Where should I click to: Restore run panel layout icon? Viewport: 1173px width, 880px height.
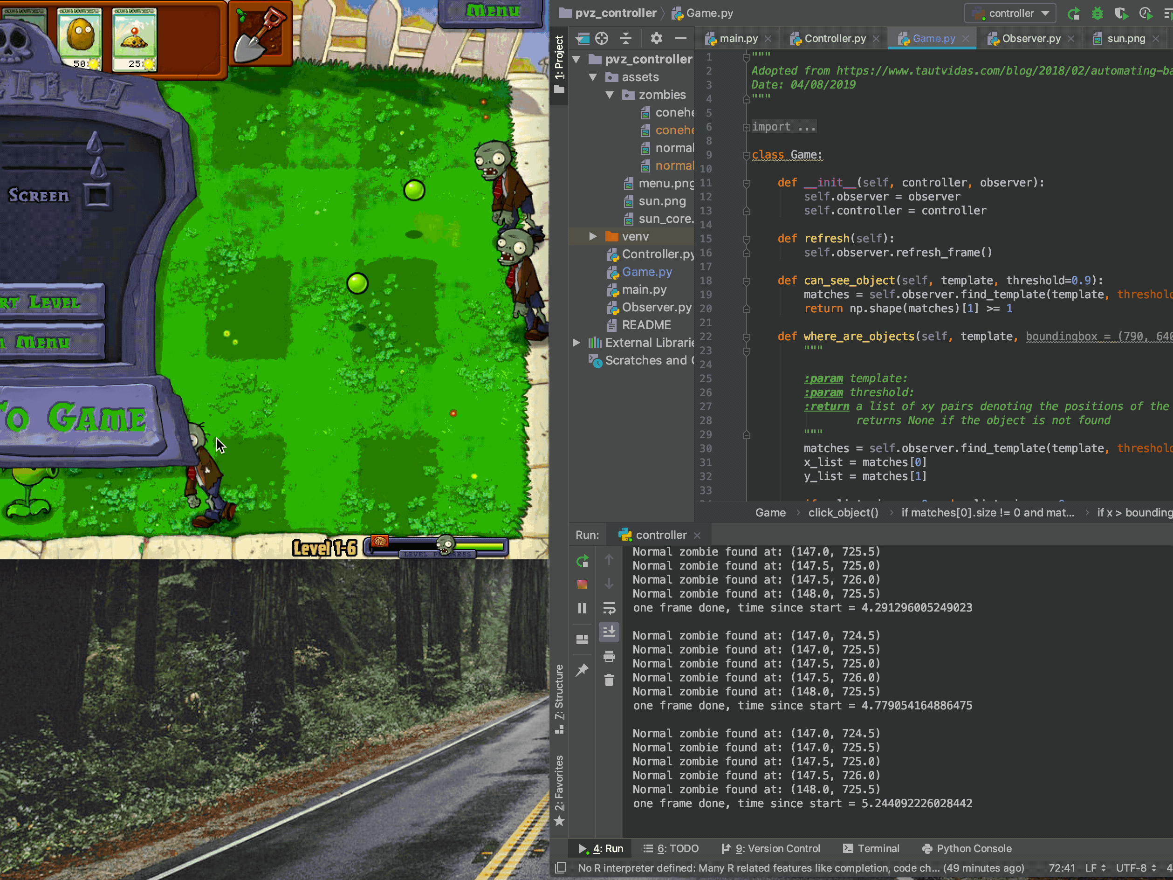coord(582,639)
